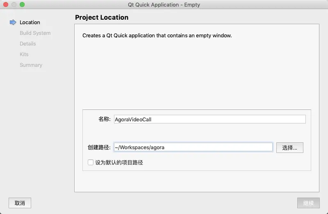Viewport: 328px width, 214px height.
Task: Focus the 名称 field containing AgoraVideoCall
Action: pyautogui.click(x=210, y=119)
